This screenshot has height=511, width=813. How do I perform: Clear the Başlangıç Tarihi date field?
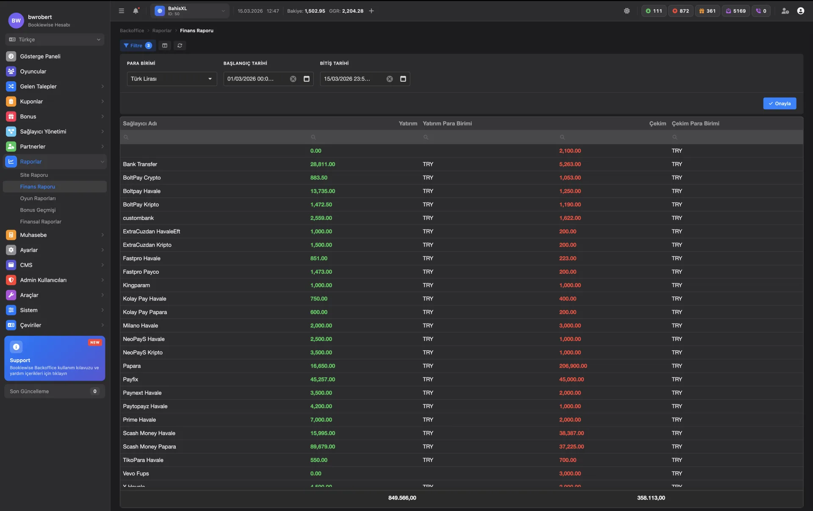pos(293,79)
